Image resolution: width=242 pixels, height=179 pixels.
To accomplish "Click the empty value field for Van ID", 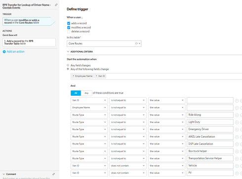I will 210,100.
